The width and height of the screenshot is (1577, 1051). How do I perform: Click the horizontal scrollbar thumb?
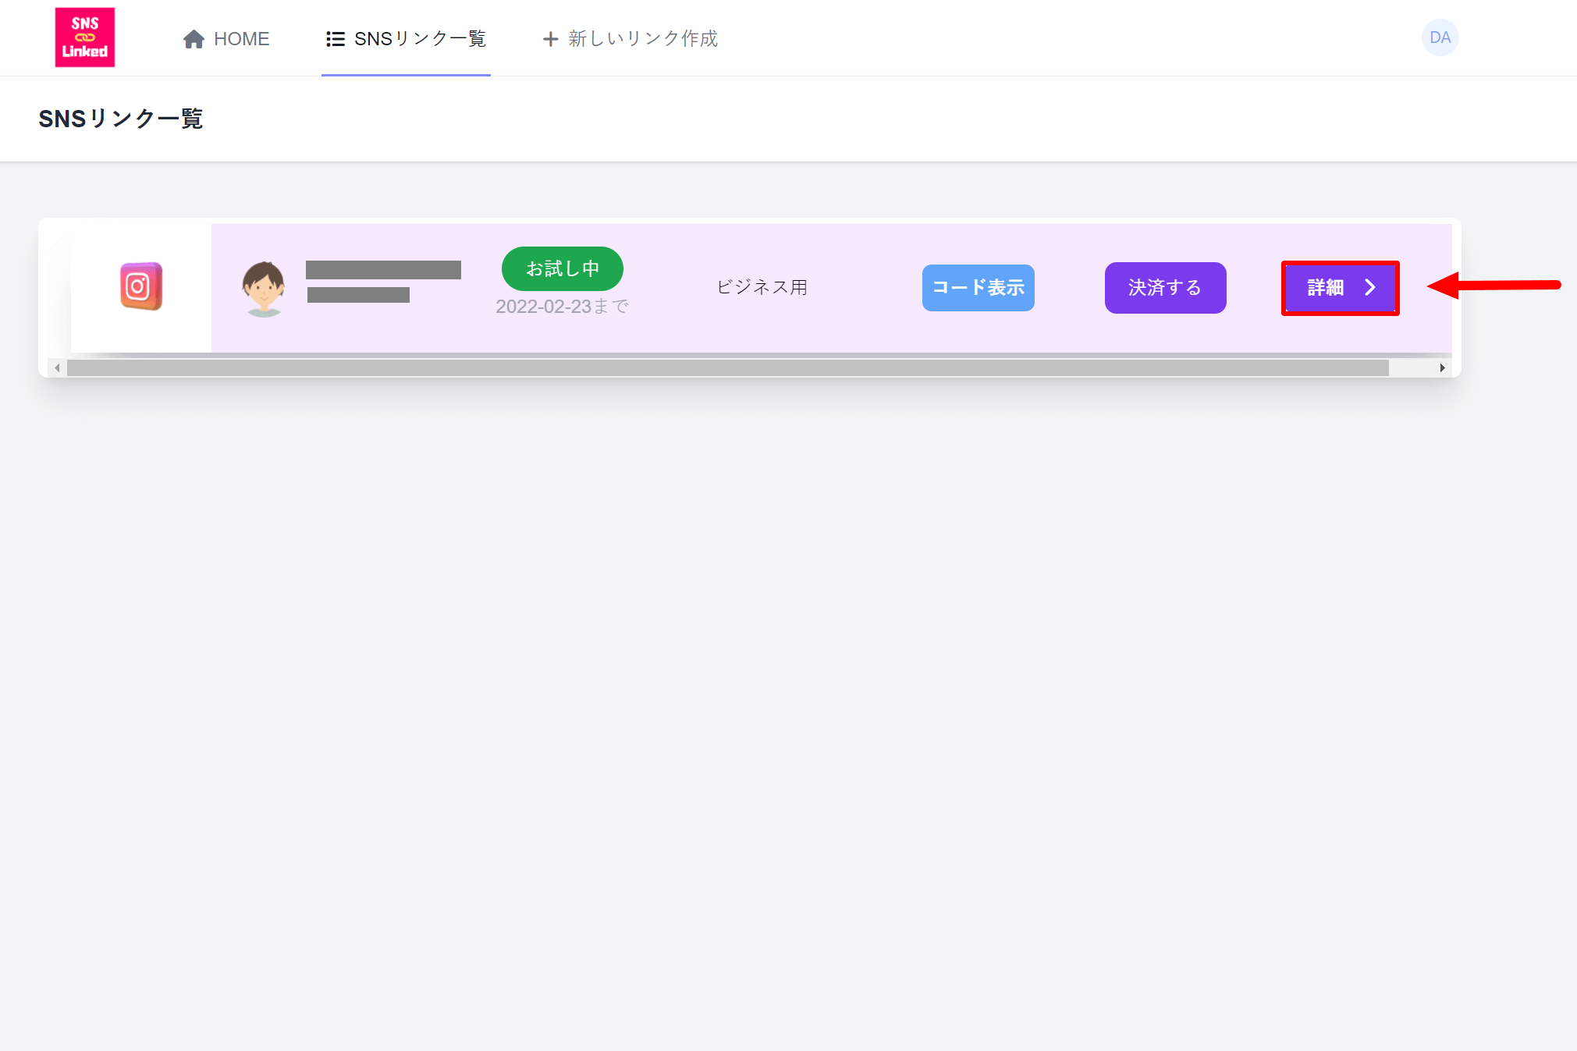pyautogui.click(x=727, y=368)
